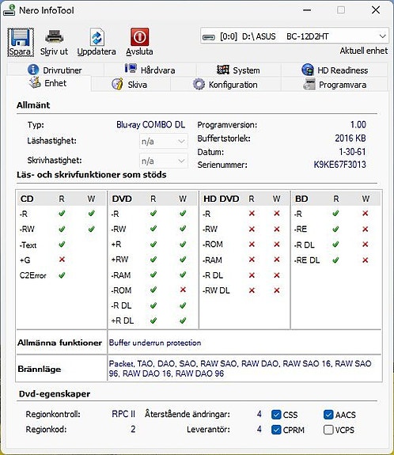This screenshot has width=394, height=455.
Task: Switch to the Hårdvara tab
Action: [x=150, y=70]
